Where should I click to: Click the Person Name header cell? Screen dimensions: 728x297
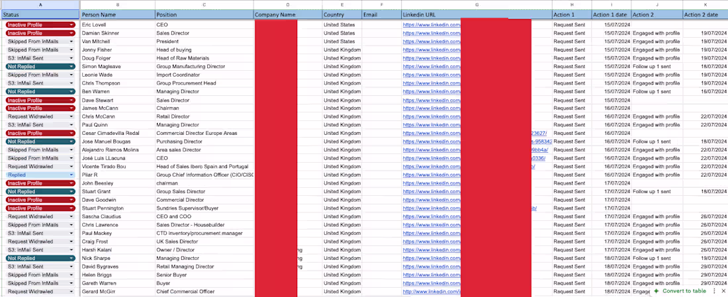tap(117, 15)
